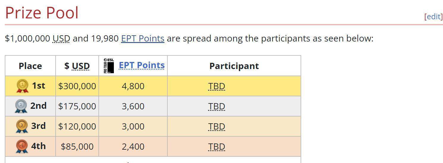The height and width of the screenshot is (163, 443).
Task: Click the bronze 3rd place medal icon
Action: 22,126
